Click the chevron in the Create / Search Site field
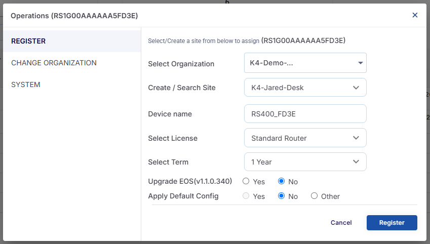This screenshot has height=244, width=430. [356, 88]
